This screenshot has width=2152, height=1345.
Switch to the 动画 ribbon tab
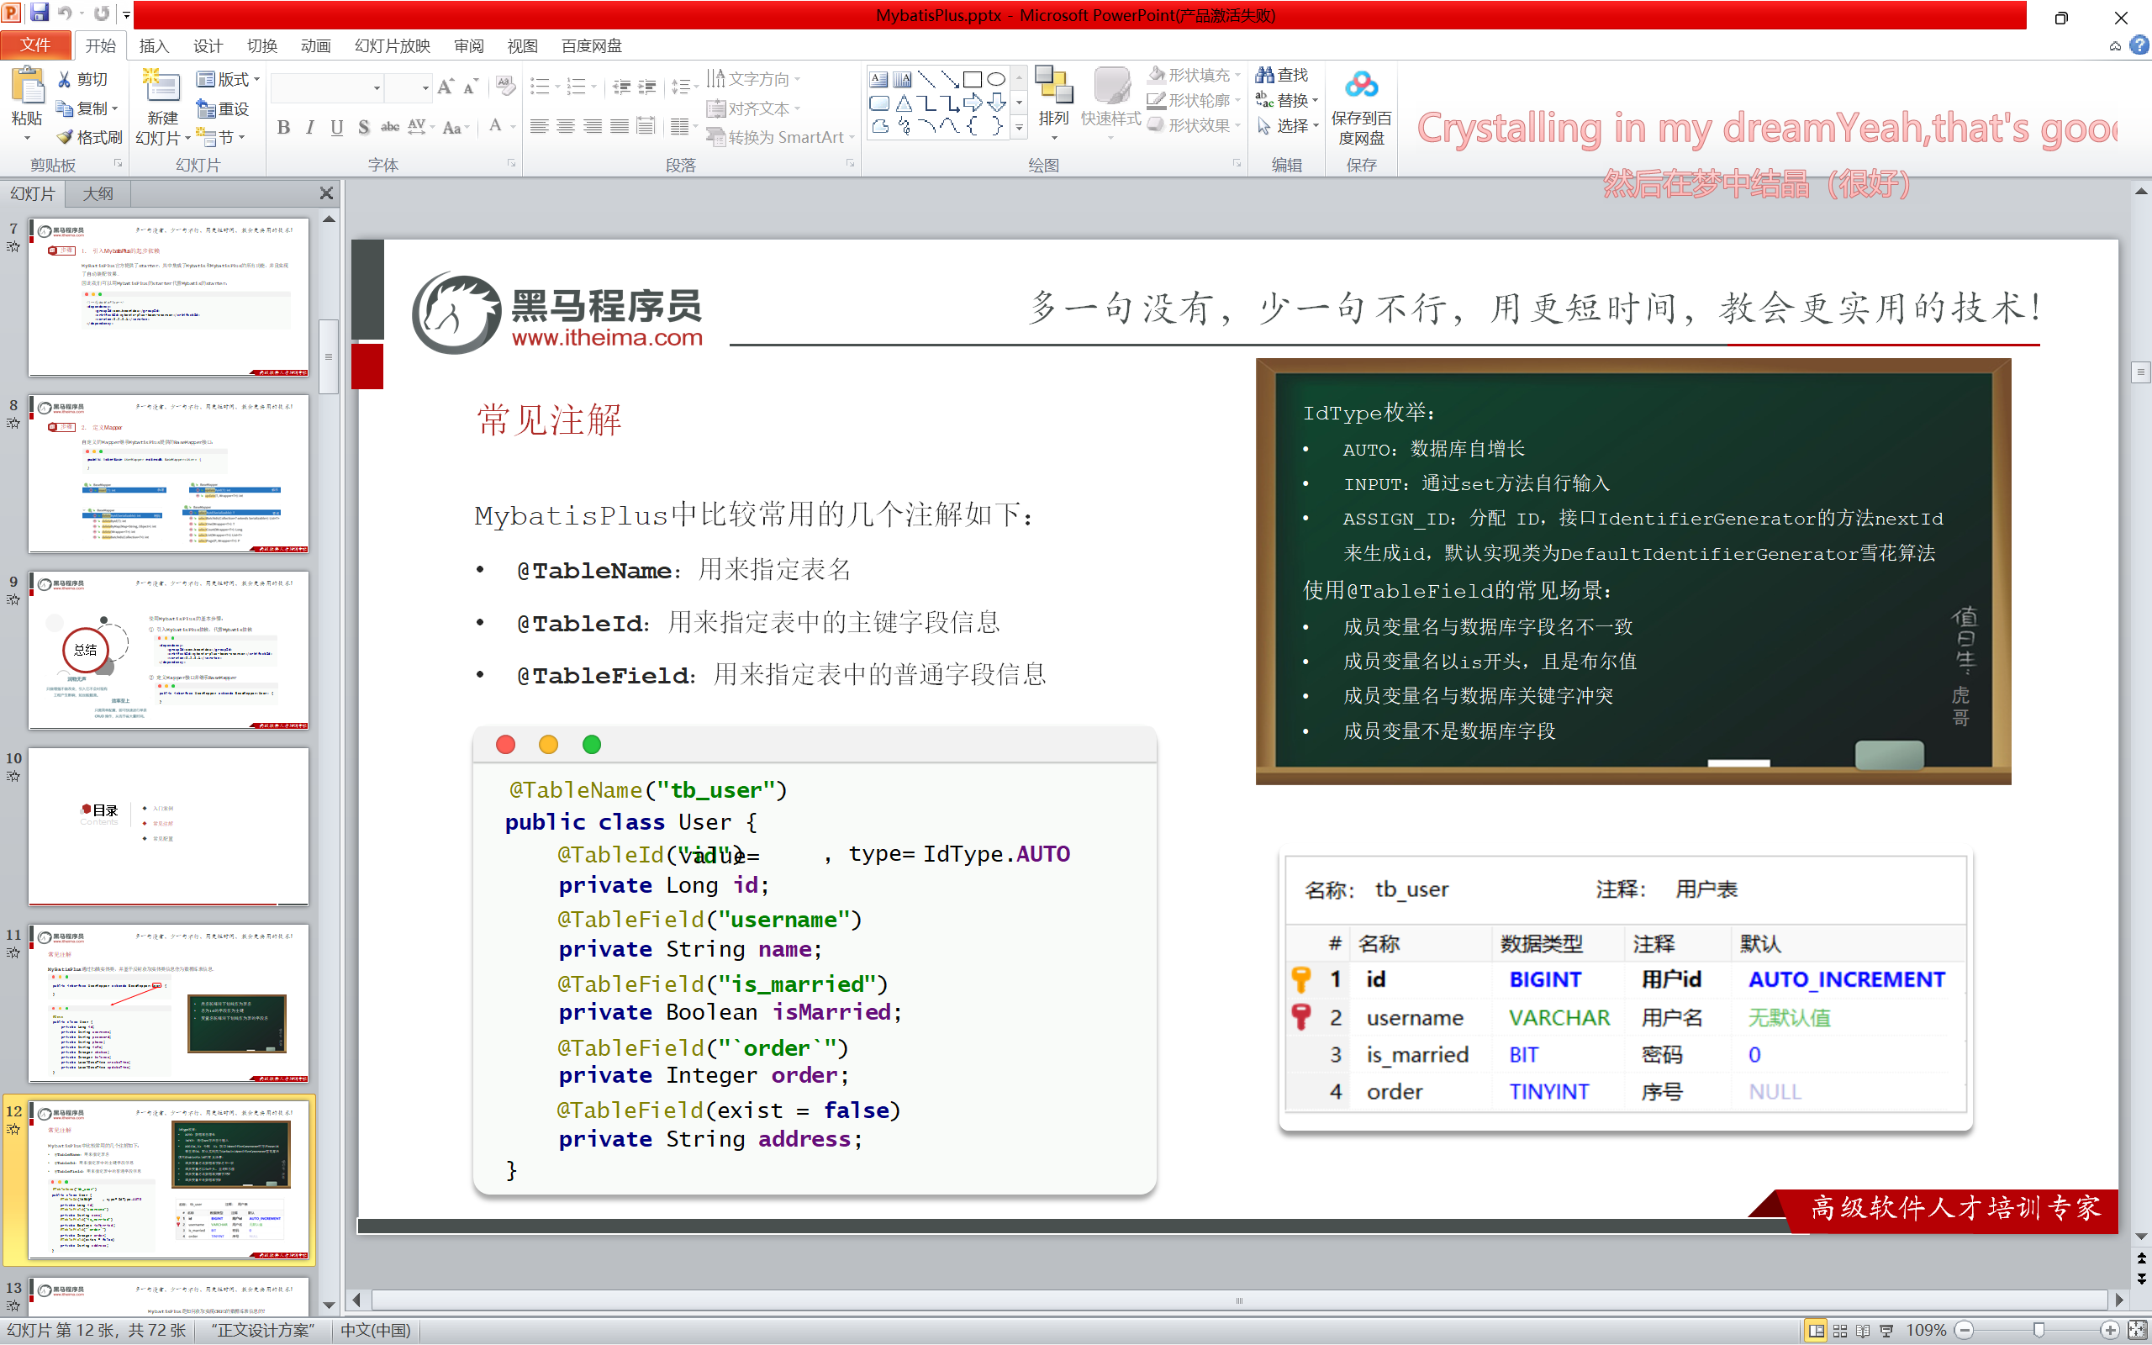[x=316, y=45]
